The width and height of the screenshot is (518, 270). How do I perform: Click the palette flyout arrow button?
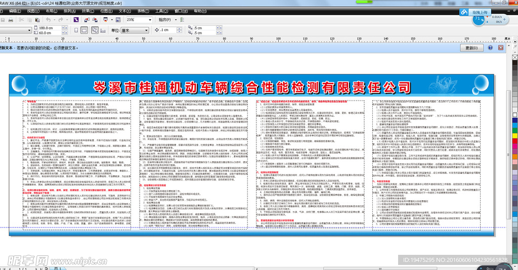point(515,42)
